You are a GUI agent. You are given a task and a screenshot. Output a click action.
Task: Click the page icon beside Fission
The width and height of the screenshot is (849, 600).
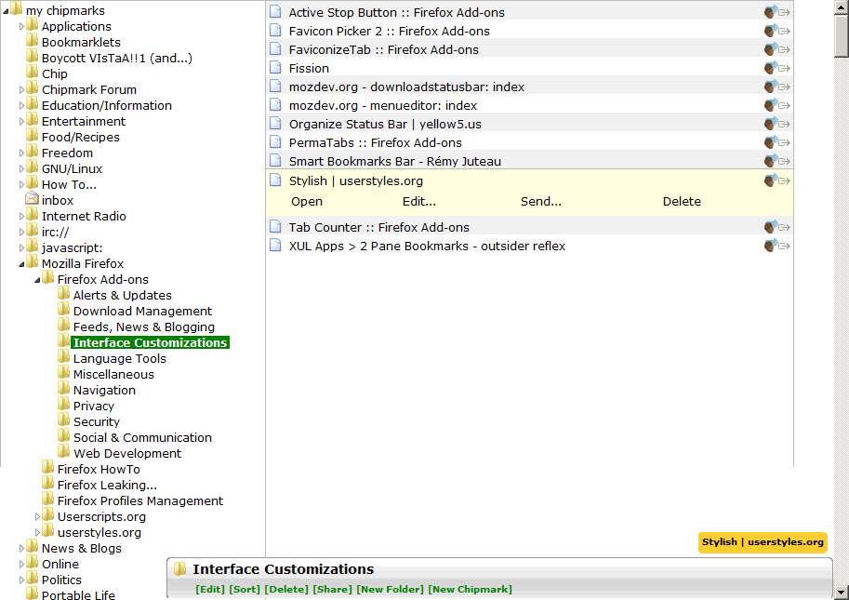point(275,67)
